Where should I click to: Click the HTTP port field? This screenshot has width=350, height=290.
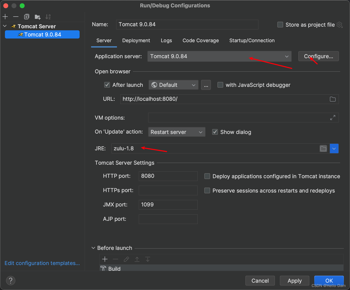168,176
